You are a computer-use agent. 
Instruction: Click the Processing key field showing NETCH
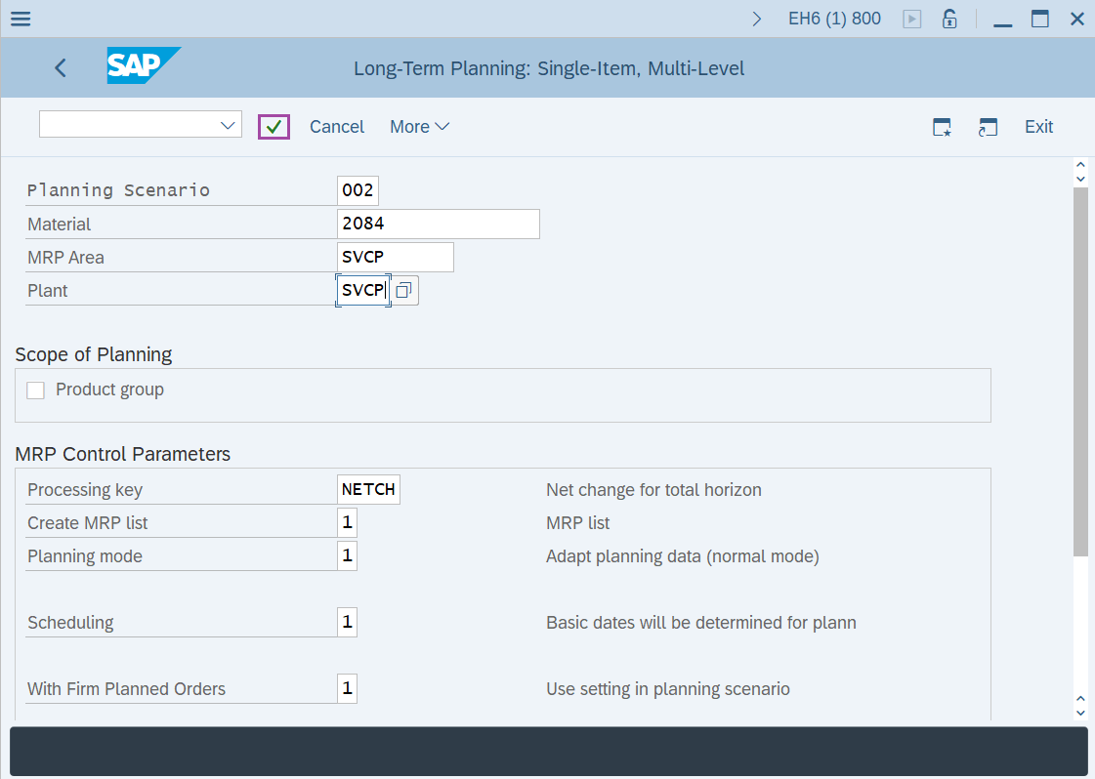tap(368, 489)
